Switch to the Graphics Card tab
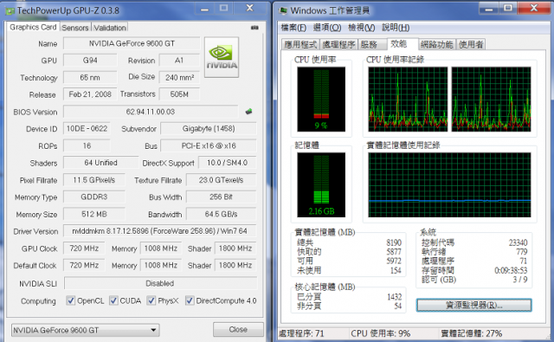 tap(33, 27)
